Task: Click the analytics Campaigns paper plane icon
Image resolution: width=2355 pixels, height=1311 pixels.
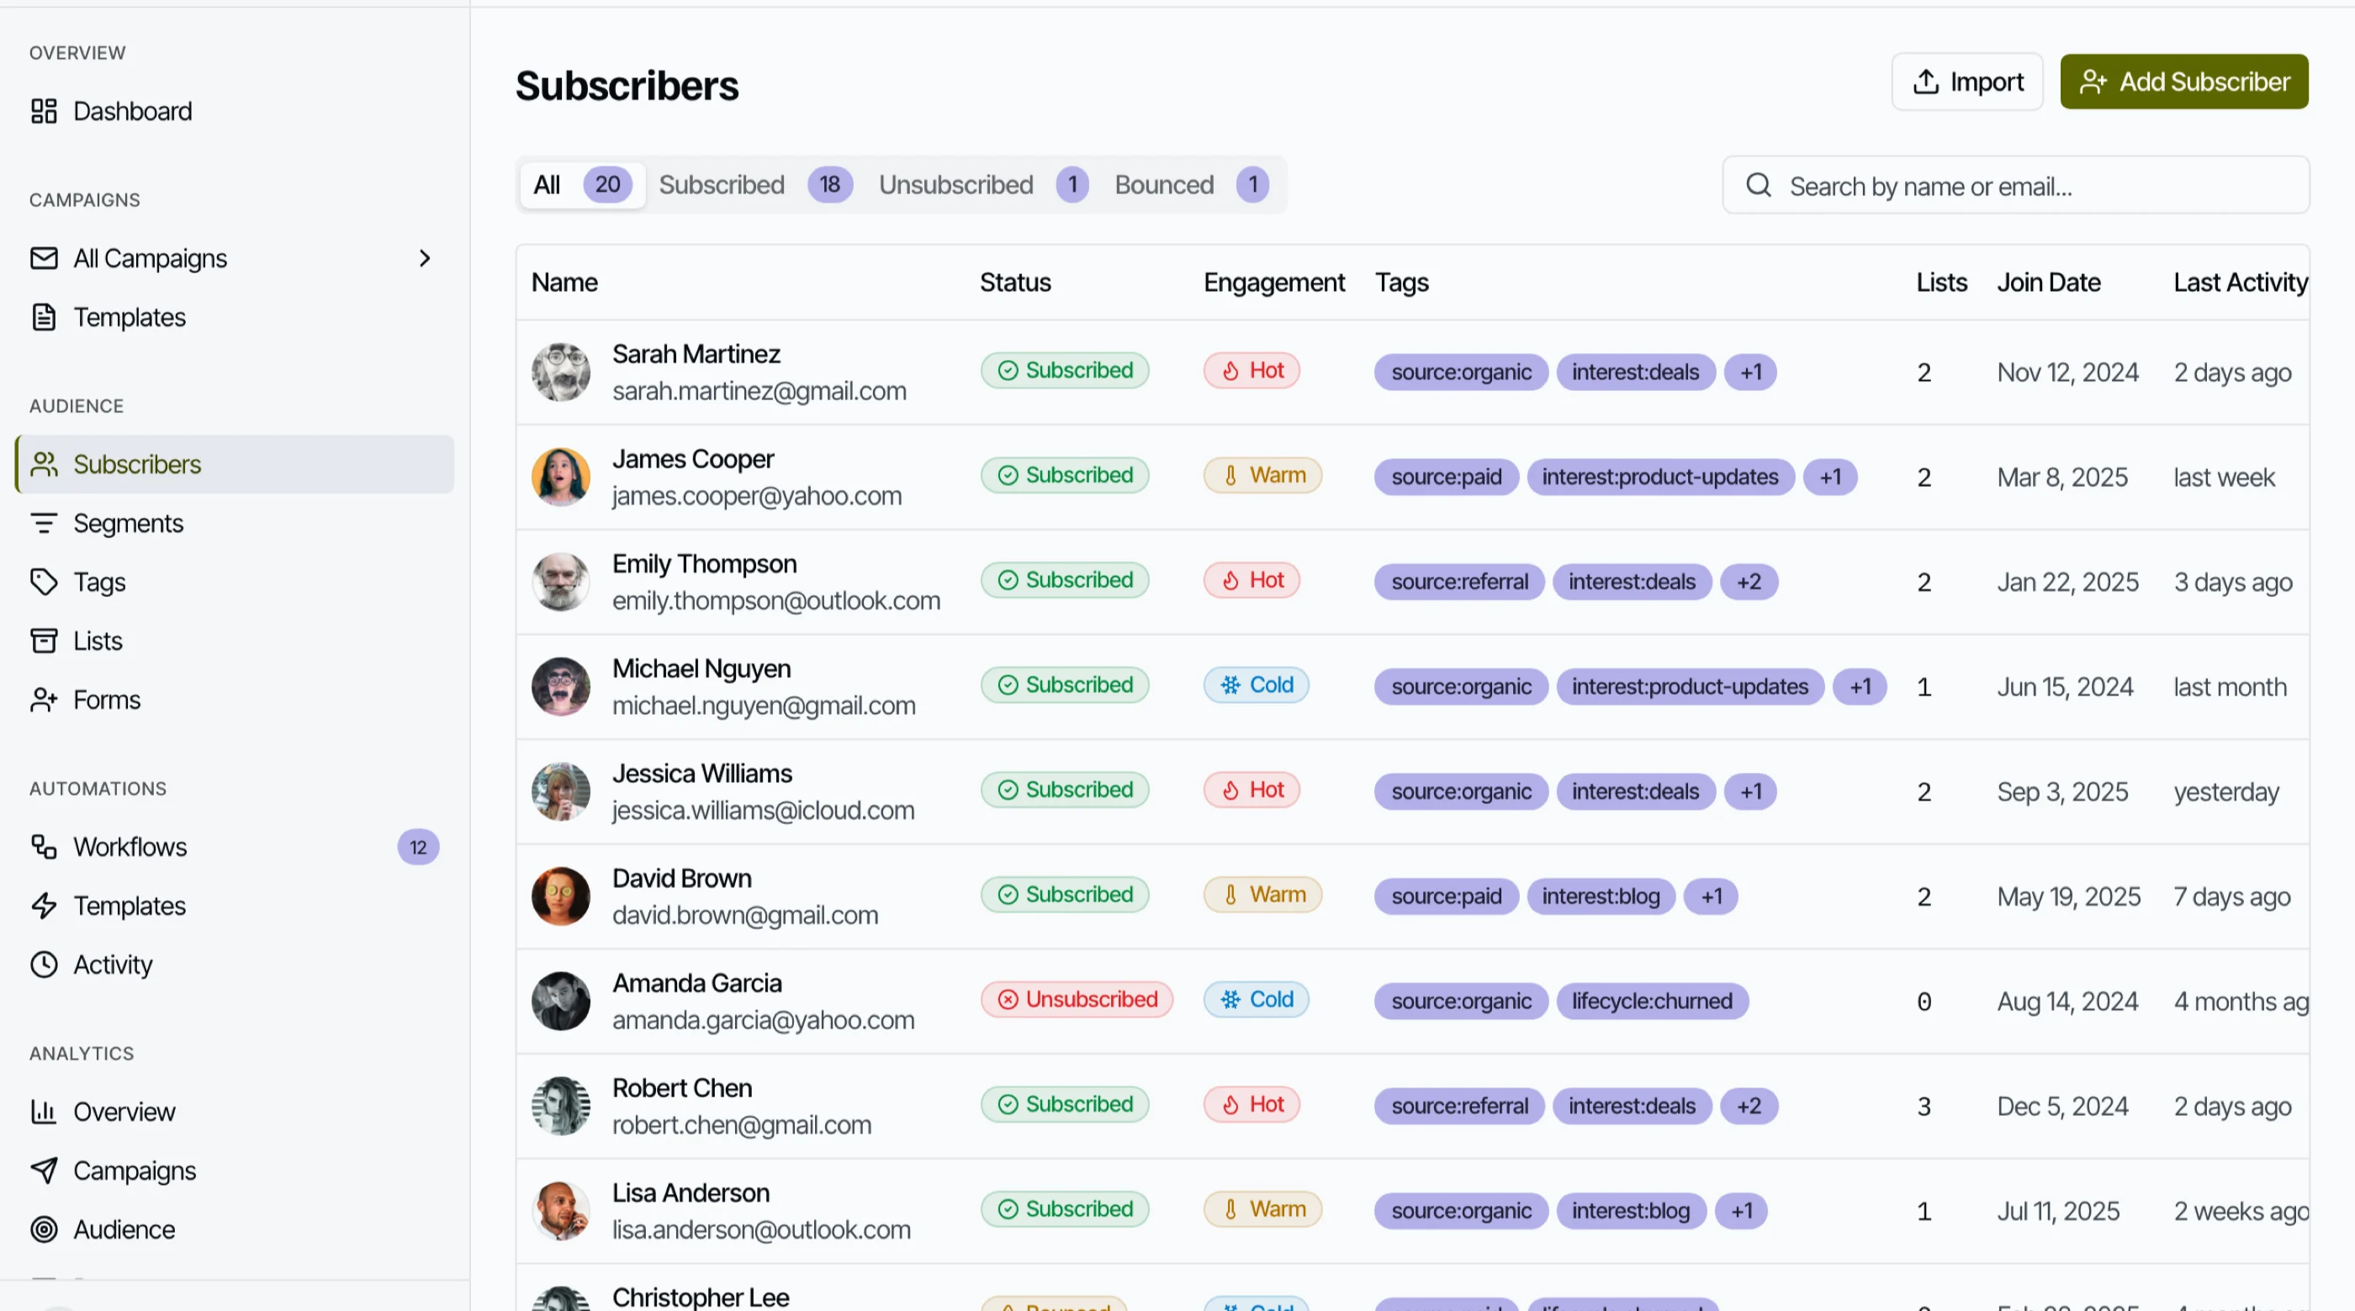Action: point(44,1171)
